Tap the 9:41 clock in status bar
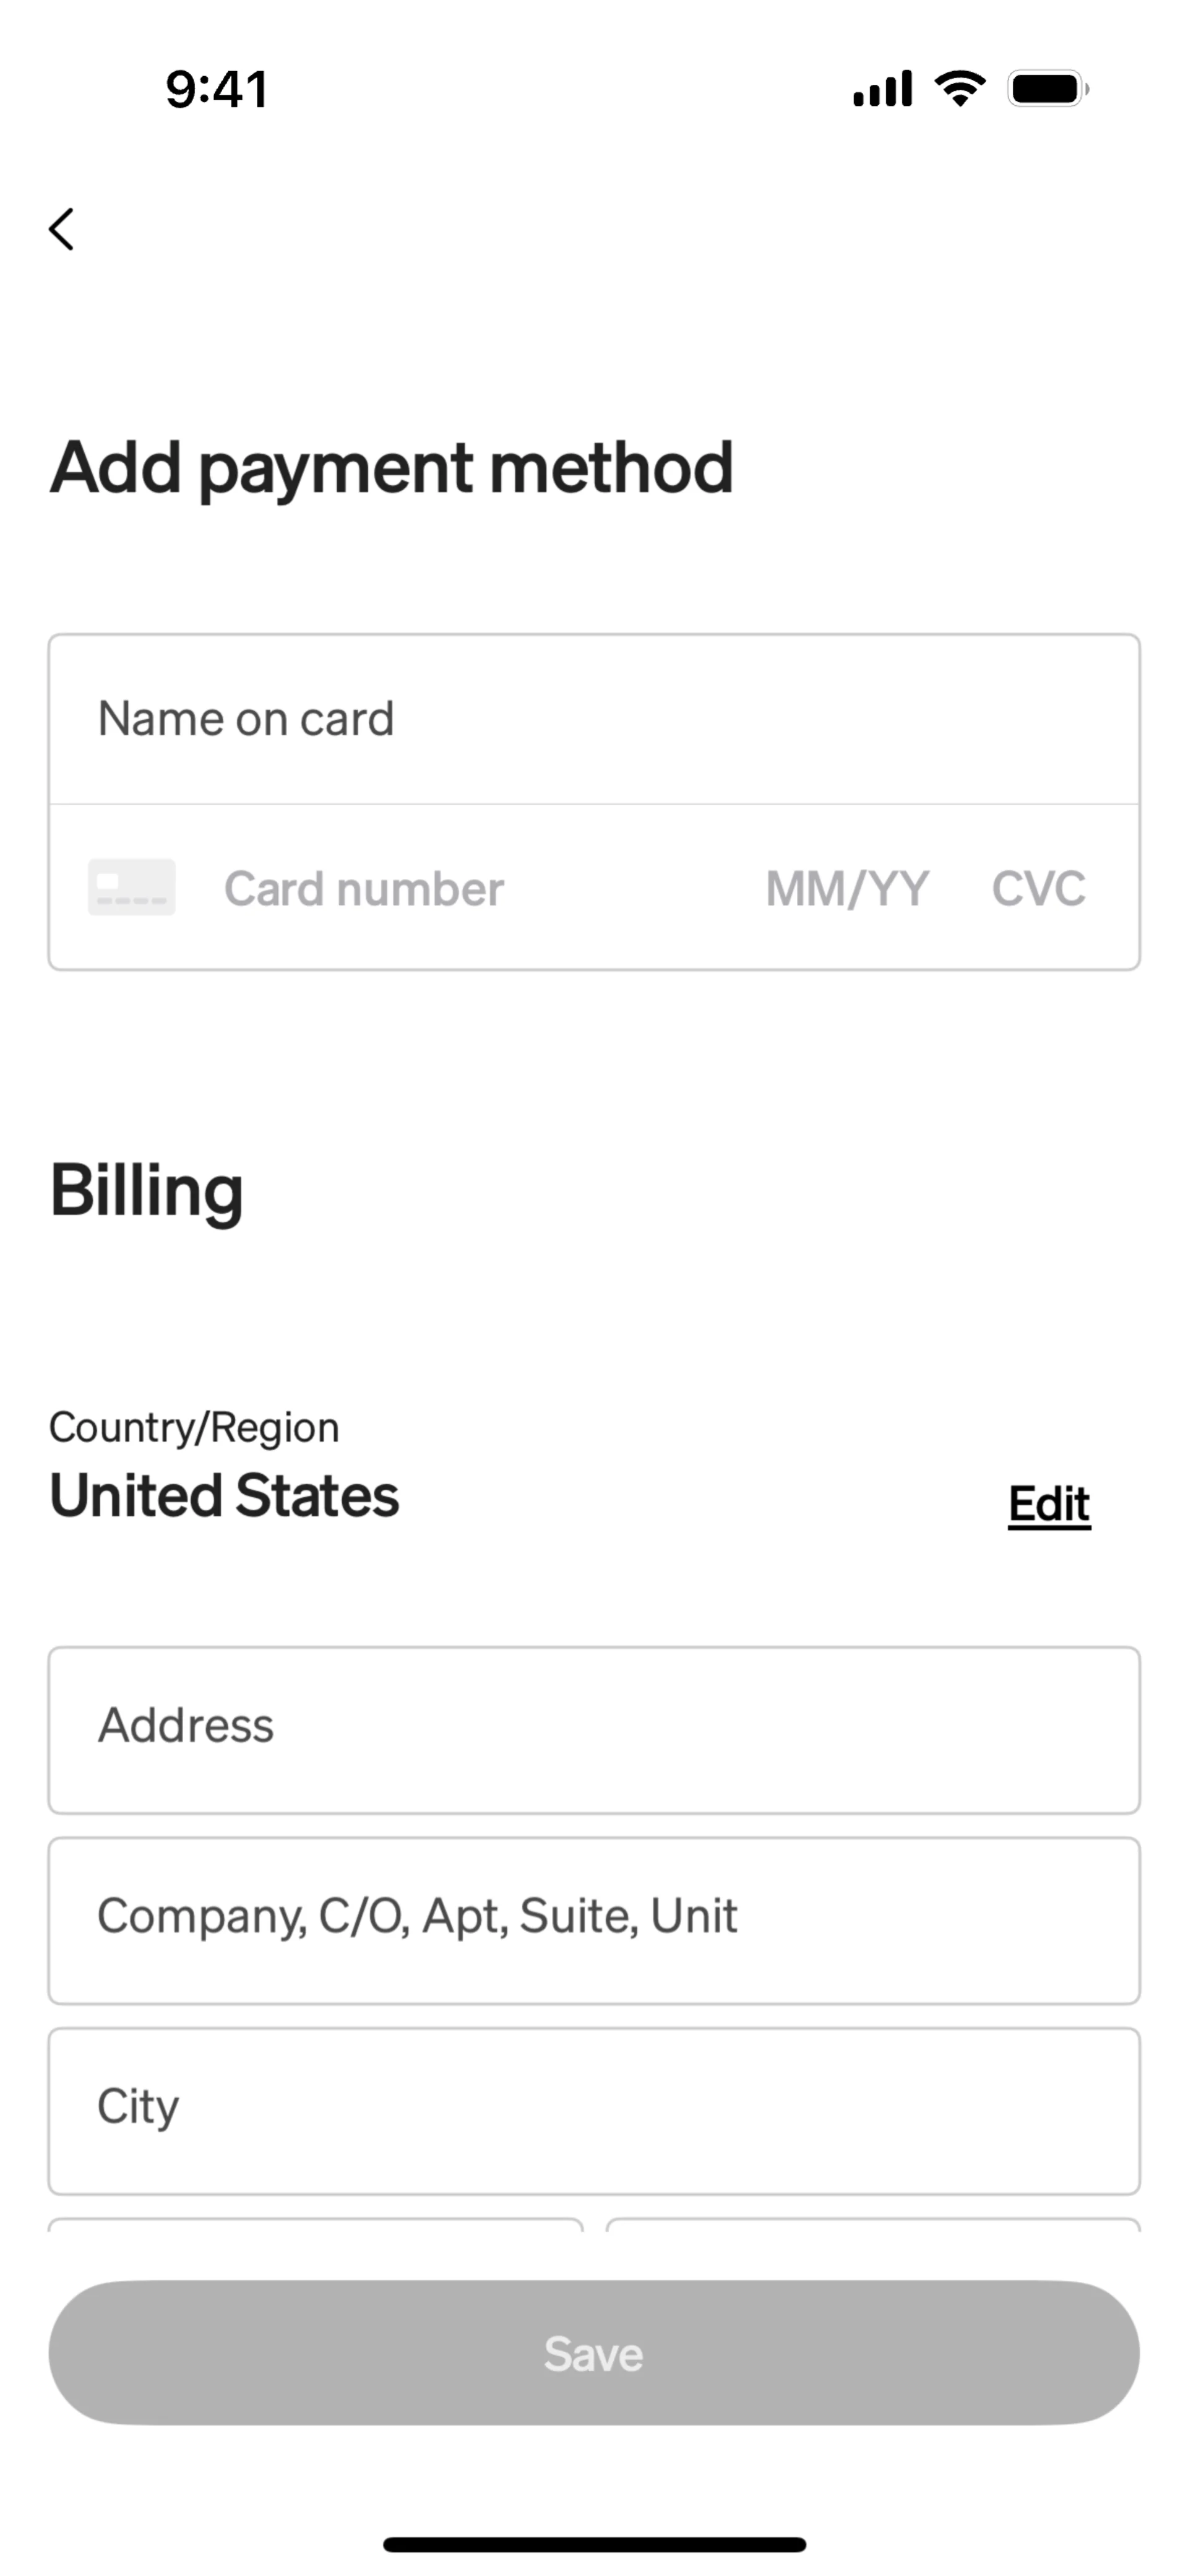Image resolution: width=1188 pixels, height=2576 pixels. 217,89
